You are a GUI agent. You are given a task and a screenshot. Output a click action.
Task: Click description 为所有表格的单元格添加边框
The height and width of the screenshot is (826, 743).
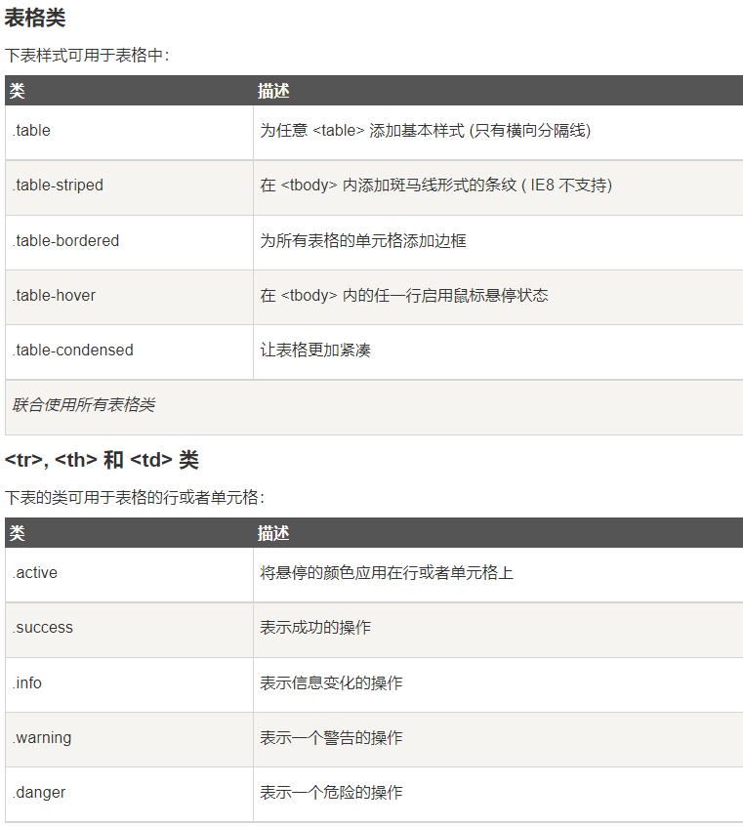coord(363,240)
